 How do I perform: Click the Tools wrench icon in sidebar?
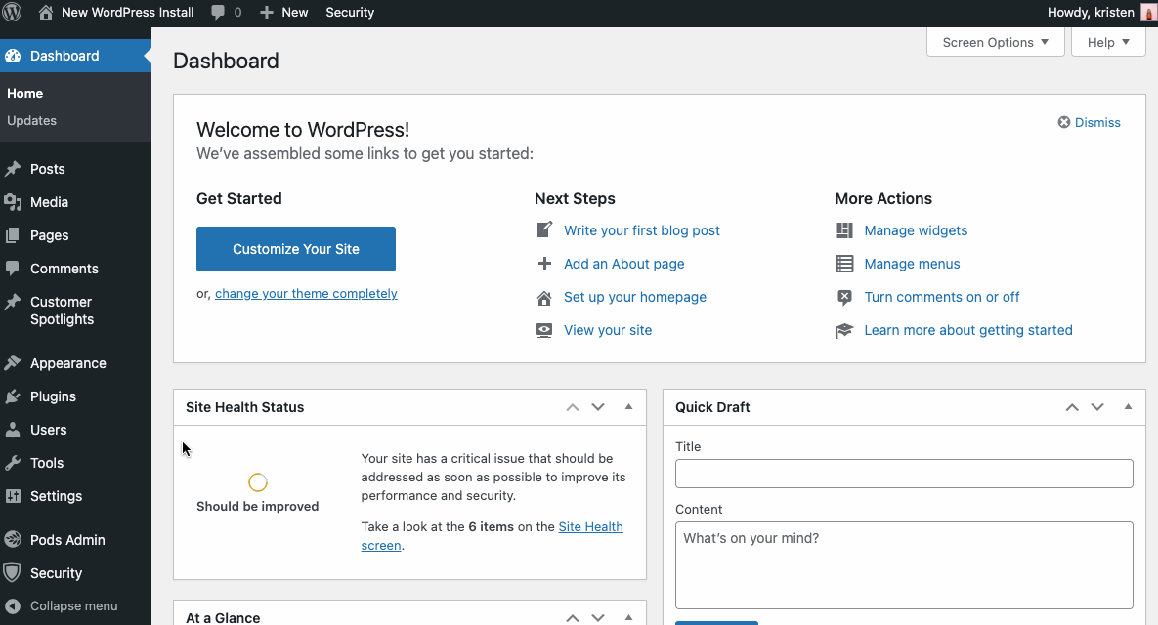pyautogui.click(x=13, y=463)
